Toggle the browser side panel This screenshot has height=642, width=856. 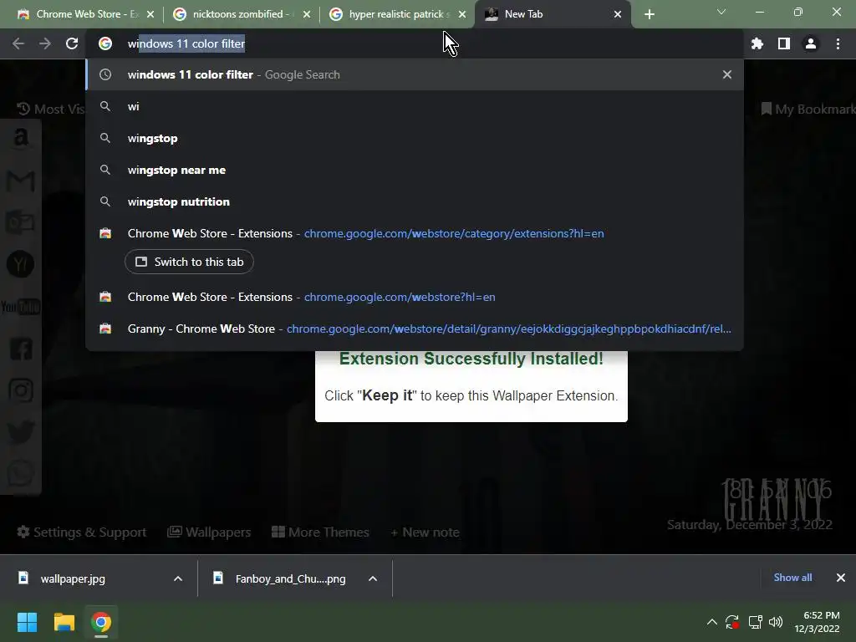pos(784,43)
